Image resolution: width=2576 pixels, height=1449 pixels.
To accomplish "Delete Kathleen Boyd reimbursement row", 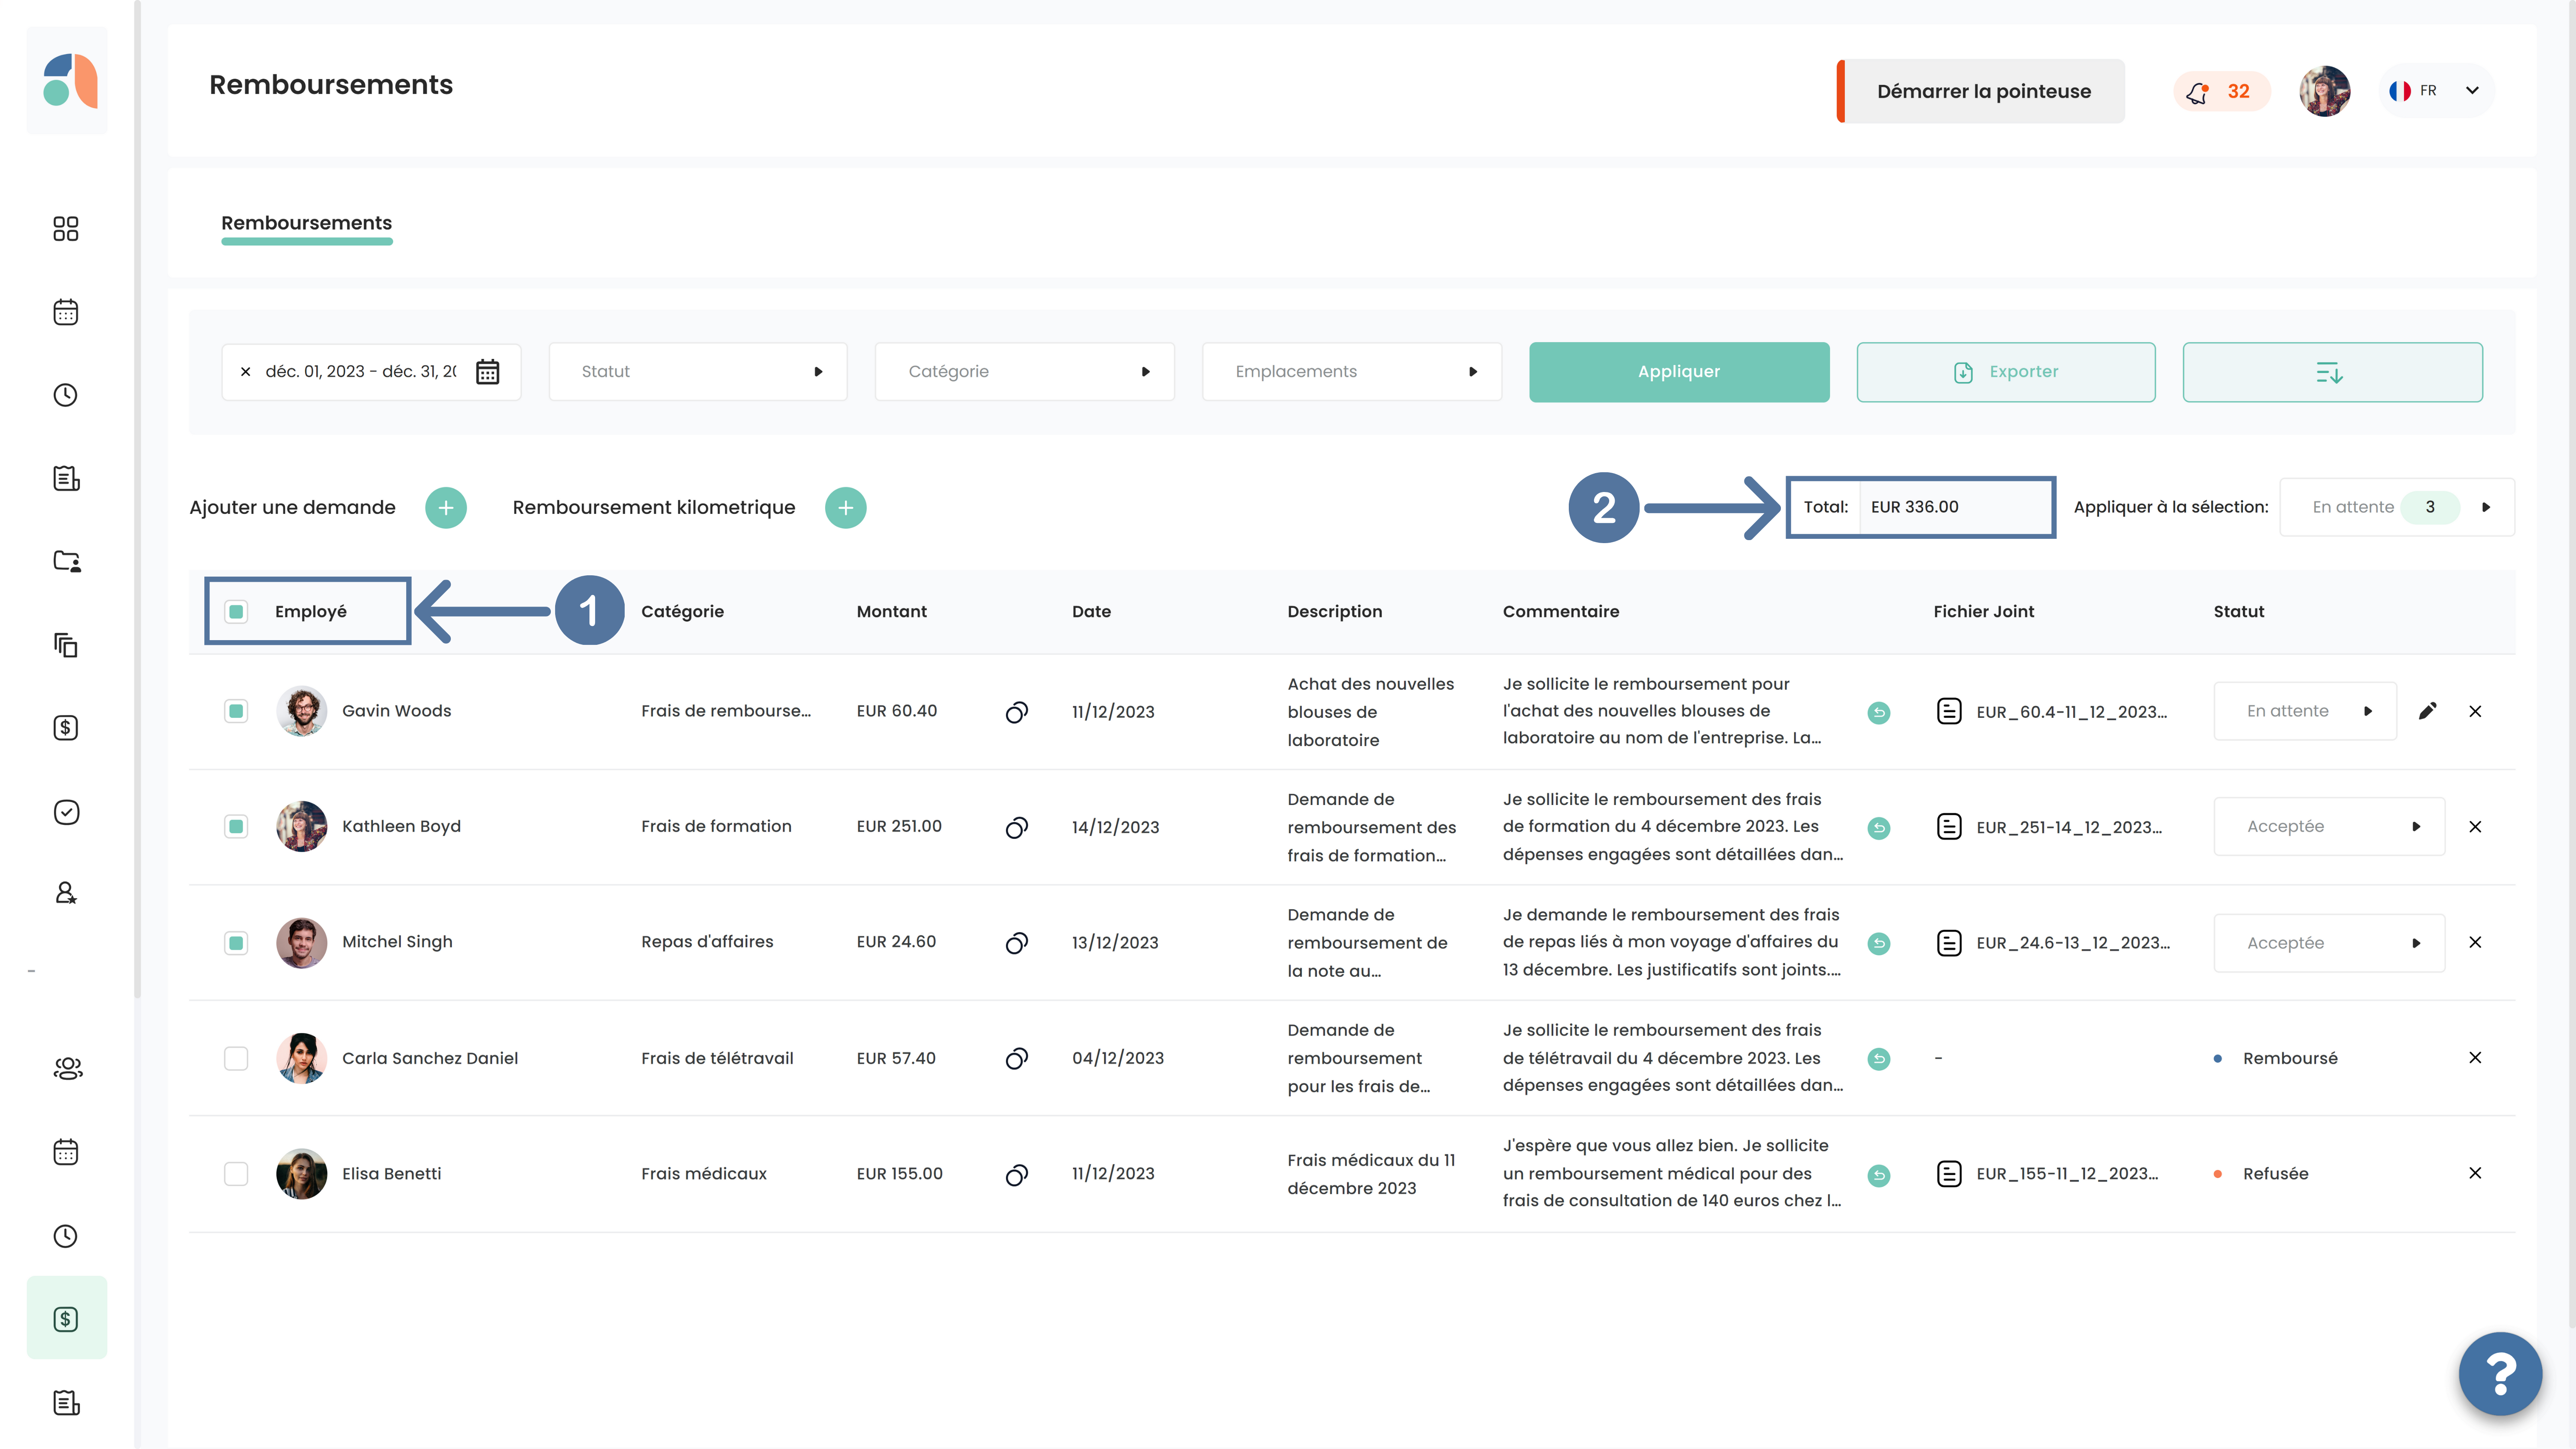I will 2475,827.
